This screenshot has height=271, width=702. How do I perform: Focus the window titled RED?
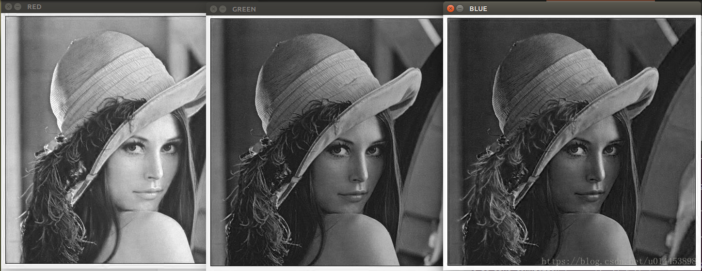(34, 7)
